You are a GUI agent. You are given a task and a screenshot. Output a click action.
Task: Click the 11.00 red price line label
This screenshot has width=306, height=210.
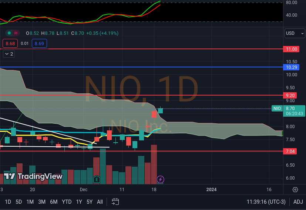click(291, 49)
